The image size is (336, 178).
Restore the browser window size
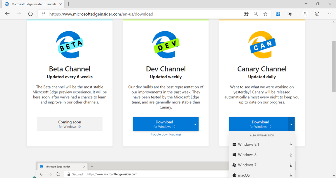318,4
